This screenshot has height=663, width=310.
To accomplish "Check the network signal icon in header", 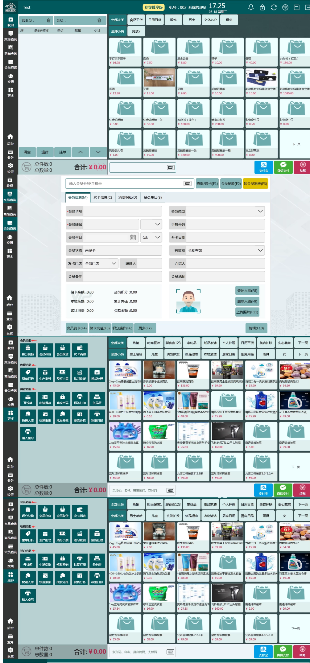I will pos(285,7).
